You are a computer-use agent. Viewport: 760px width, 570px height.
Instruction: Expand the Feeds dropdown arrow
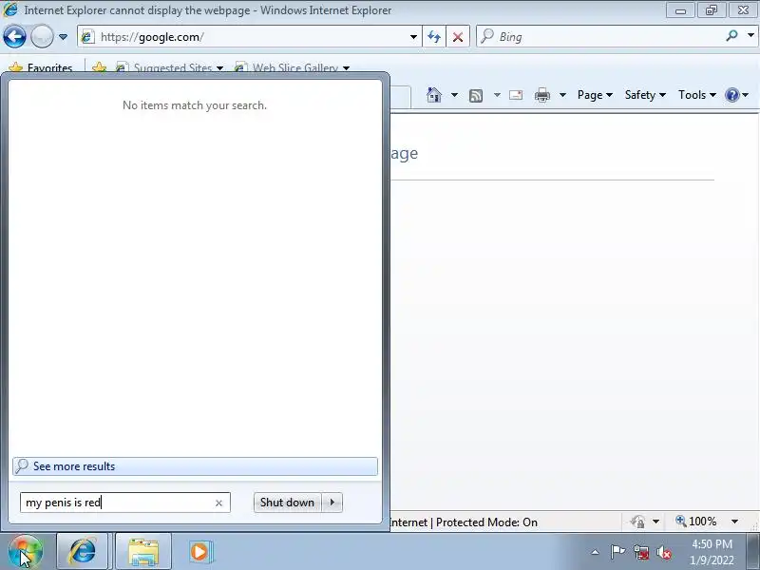coord(497,95)
